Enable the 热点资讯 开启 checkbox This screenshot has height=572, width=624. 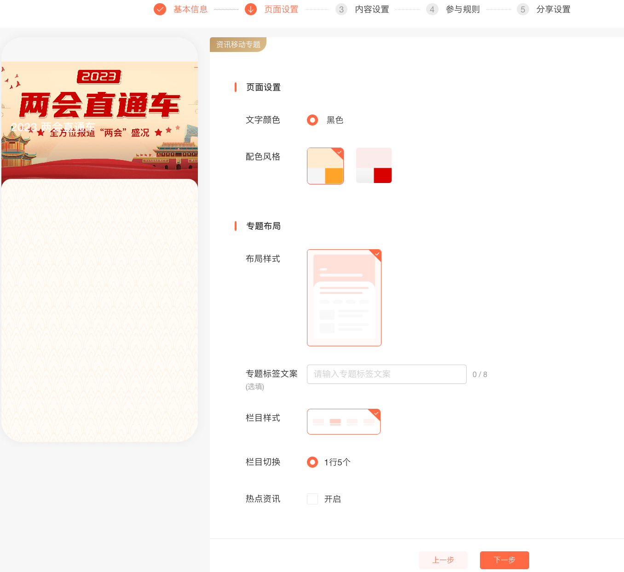[312, 499]
